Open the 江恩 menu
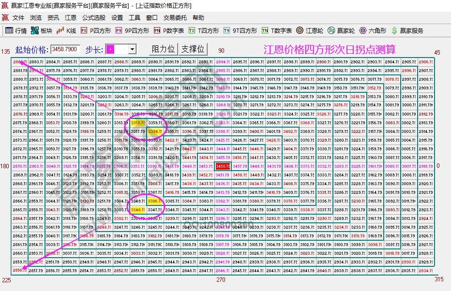 [71, 17]
